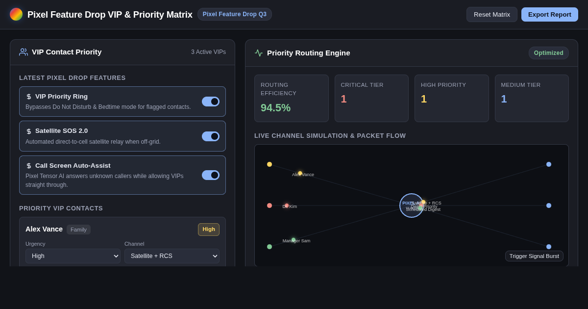Disable the VIP Priority Ring toggle

(x=211, y=102)
